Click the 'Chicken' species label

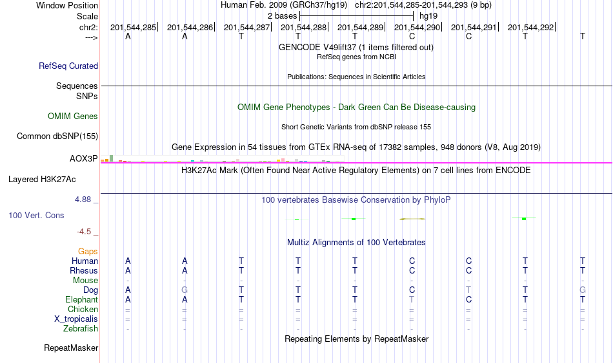coord(83,309)
